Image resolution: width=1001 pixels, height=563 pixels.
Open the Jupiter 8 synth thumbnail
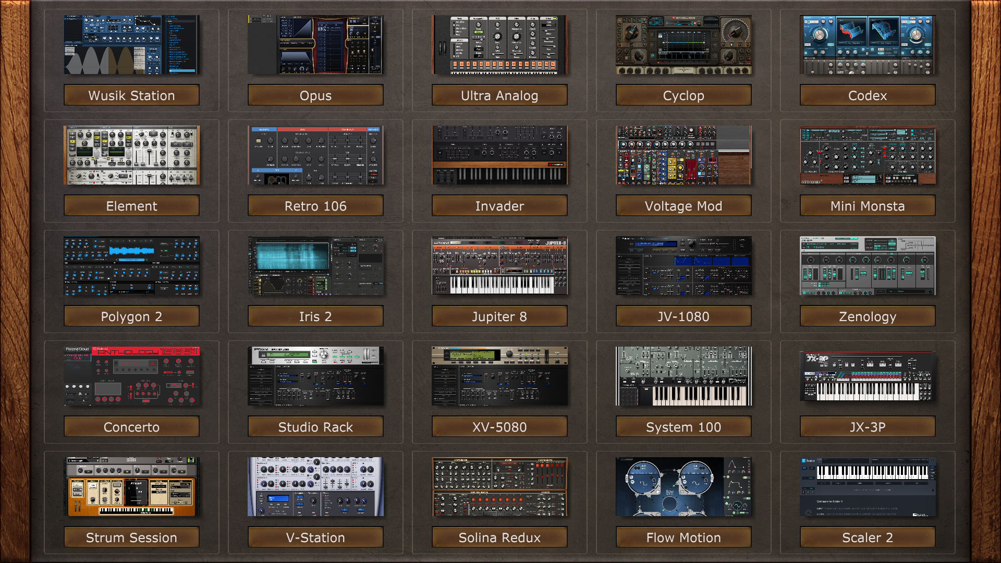click(499, 266)
